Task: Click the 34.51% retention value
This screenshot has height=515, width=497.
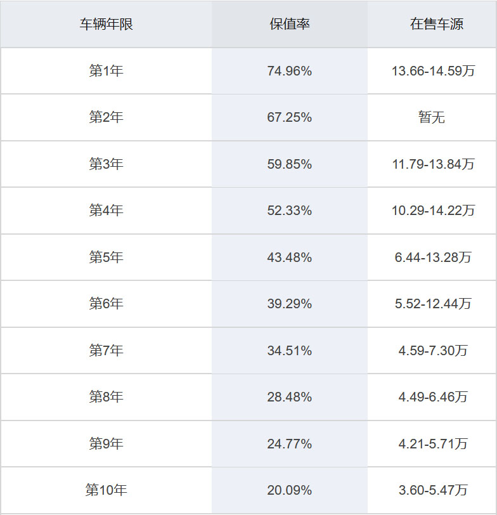Action: coord(290,350)
